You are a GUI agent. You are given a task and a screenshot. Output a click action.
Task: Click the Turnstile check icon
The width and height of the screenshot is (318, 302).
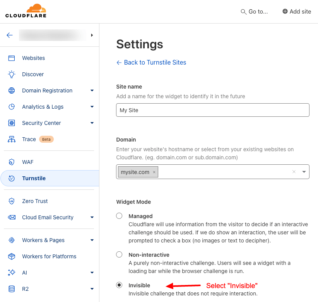click(x=12, y=178)
